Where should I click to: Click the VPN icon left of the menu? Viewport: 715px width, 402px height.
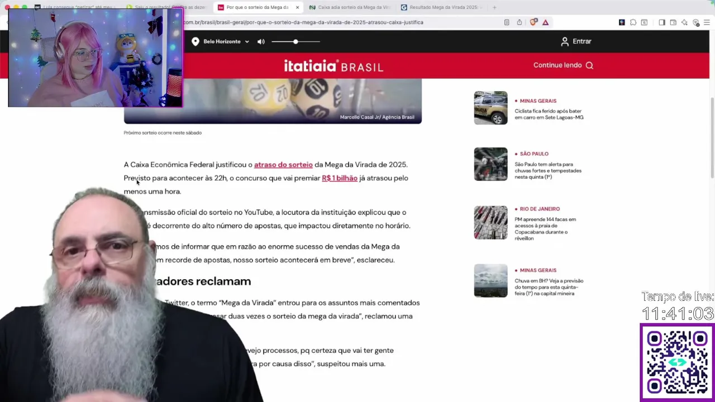696,22
